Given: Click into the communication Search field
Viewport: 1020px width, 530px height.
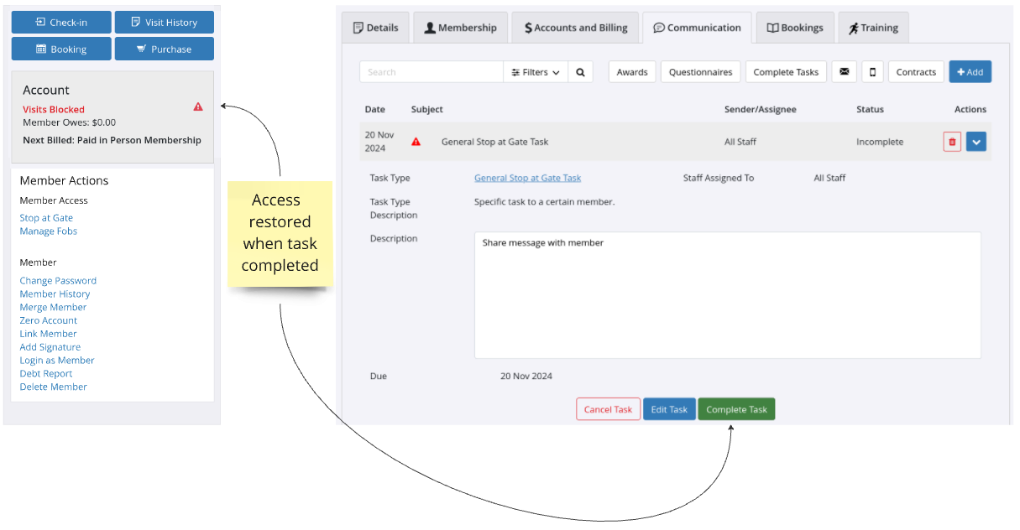Looking at the screenshot, I should click(x=431, y=72).
